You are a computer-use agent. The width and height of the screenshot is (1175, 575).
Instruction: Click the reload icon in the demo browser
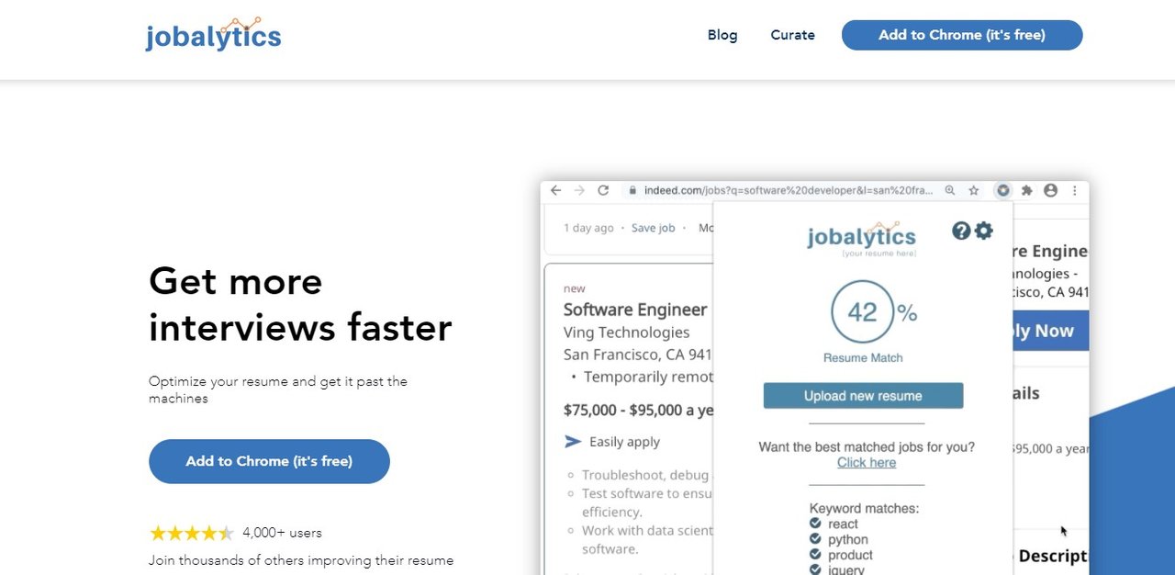tap(603, 190)
